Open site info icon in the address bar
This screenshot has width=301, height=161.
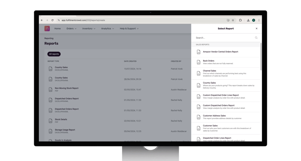59,20
